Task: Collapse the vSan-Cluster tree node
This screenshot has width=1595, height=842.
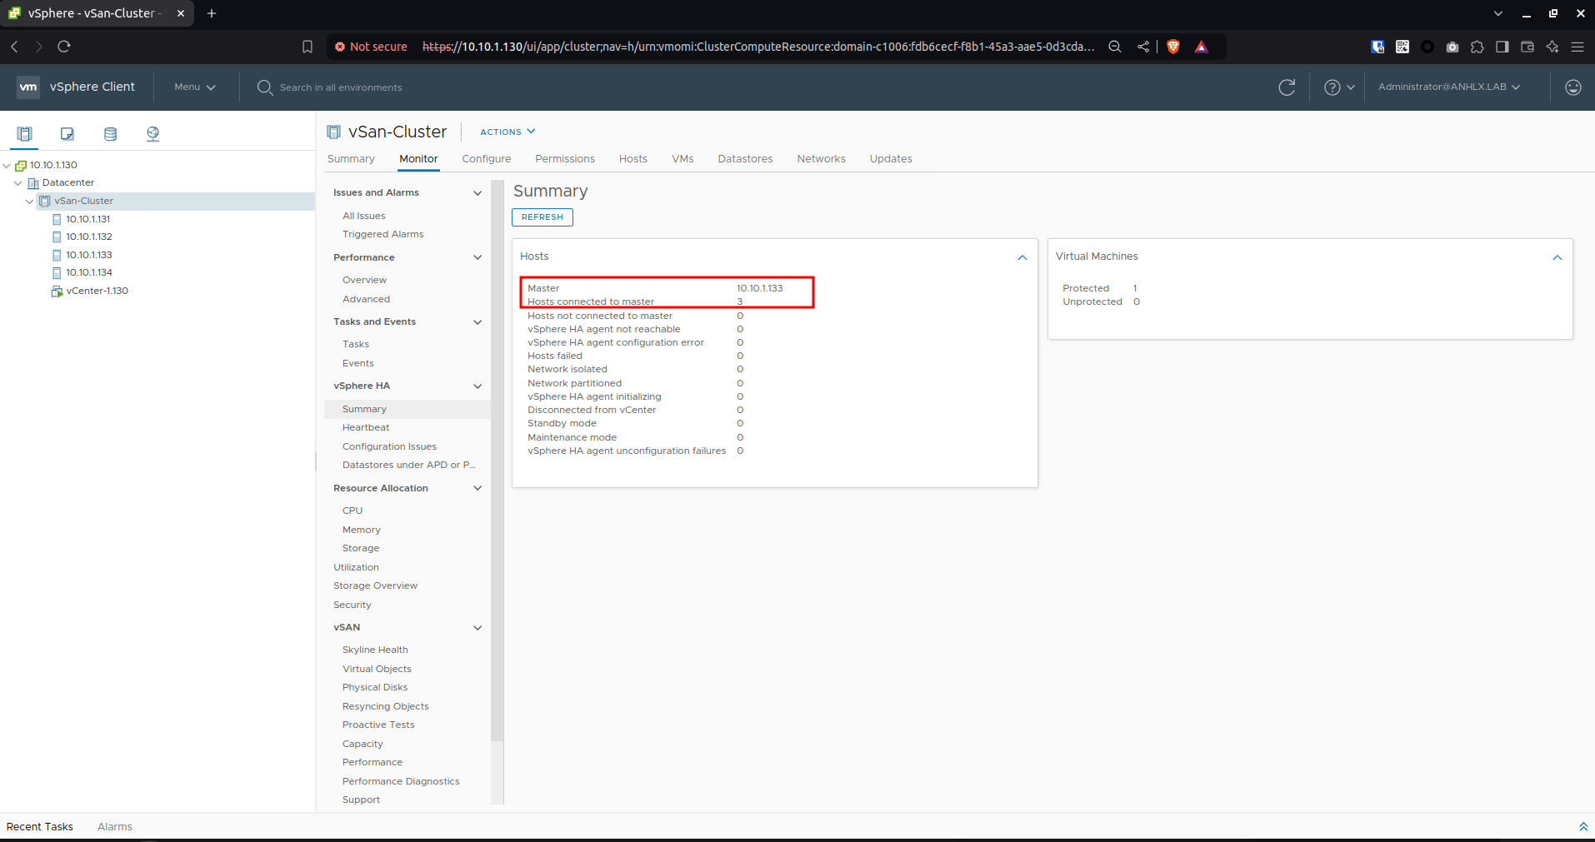Action: 30,202
